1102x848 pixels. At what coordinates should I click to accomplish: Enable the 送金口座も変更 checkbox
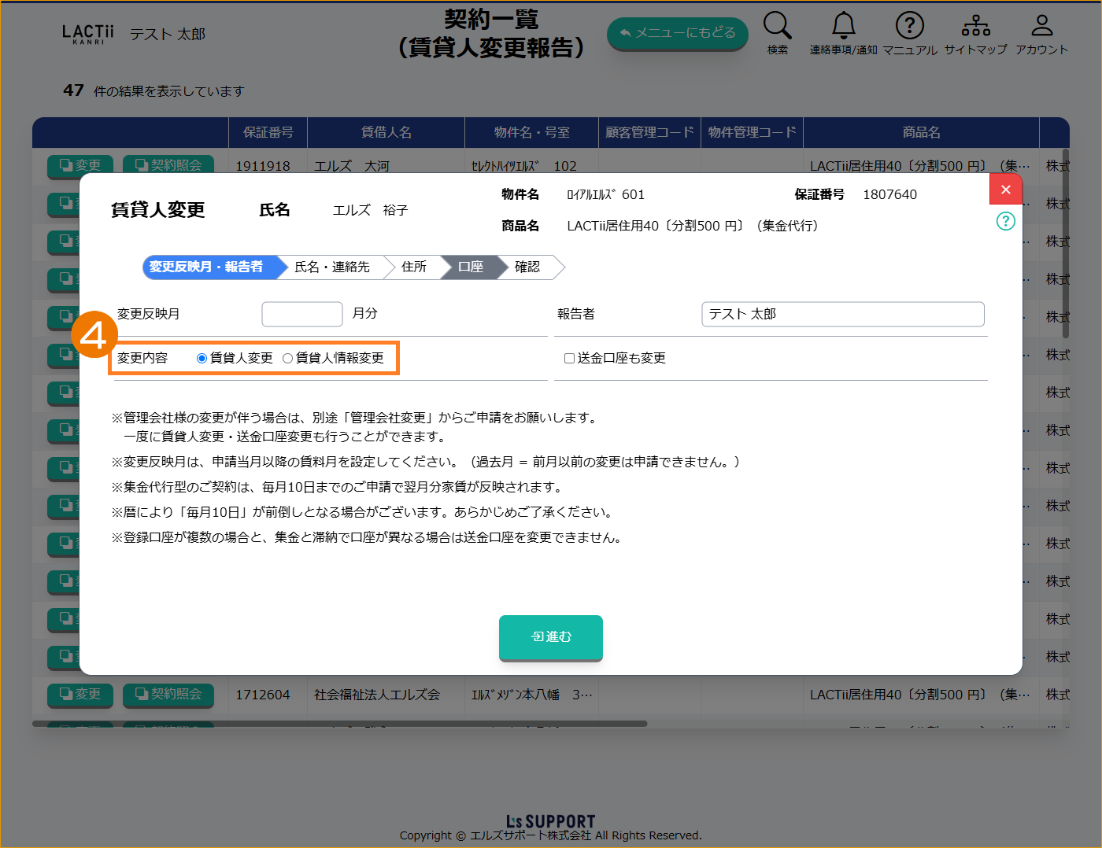pos(569,359)
